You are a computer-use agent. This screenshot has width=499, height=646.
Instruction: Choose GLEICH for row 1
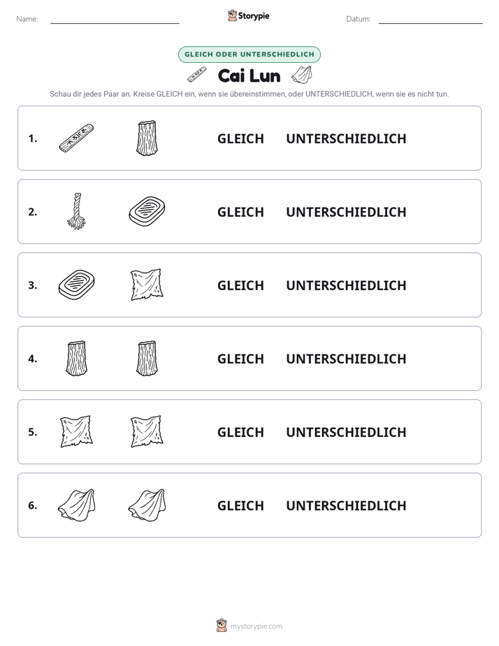[240, 139]
